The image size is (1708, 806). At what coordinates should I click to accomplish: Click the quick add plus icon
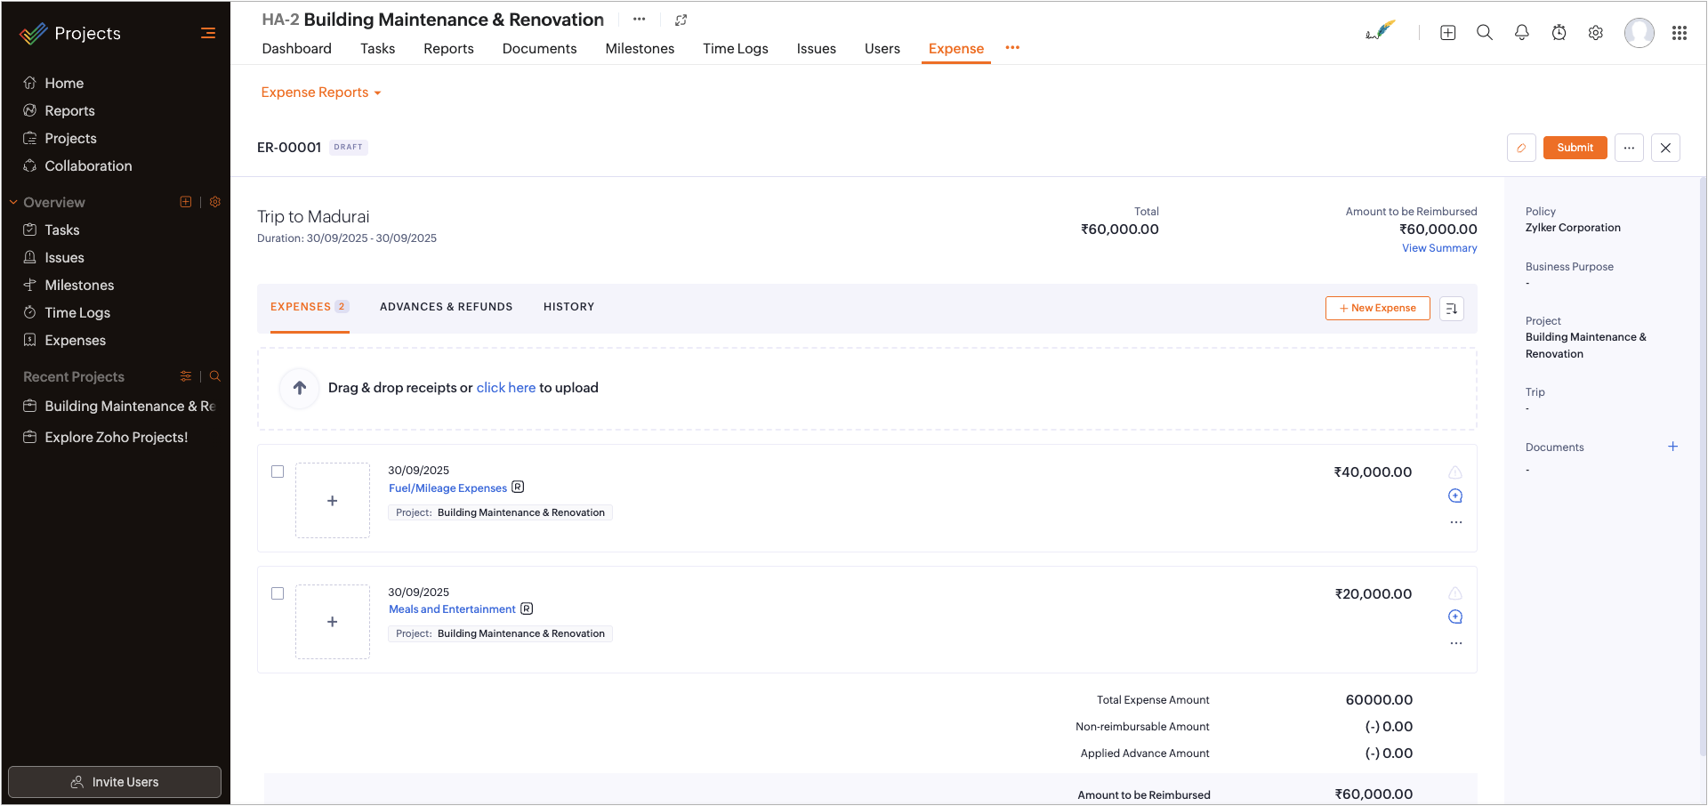coord(1448,33)
